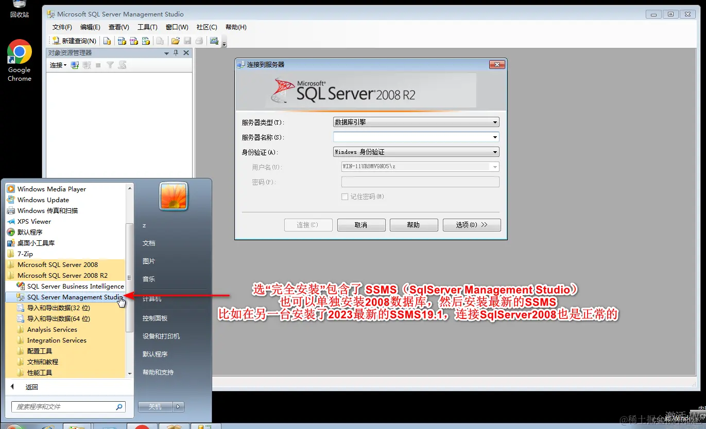Open the 帮助(H) menu

tap(236, 27)
